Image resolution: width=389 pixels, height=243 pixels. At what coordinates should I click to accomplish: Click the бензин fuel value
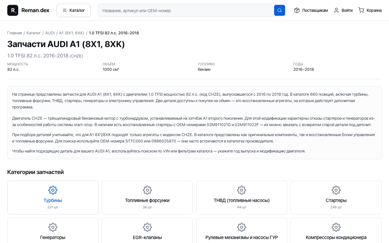point(204,69)
